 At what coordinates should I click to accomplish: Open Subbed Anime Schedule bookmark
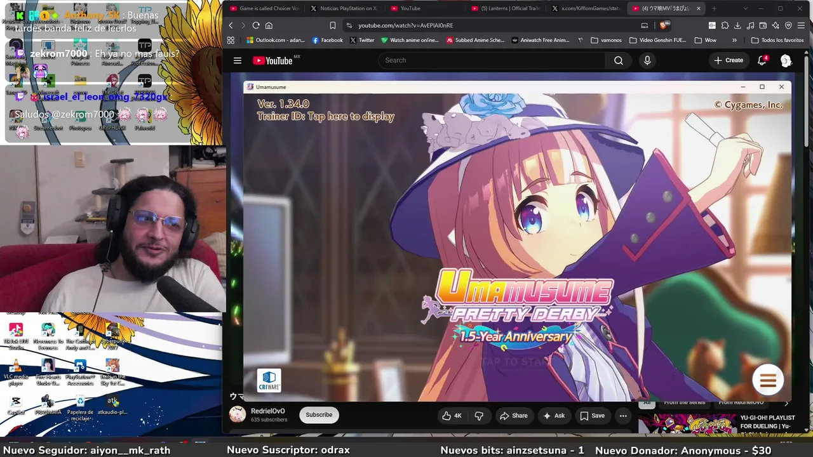[475, 40]
